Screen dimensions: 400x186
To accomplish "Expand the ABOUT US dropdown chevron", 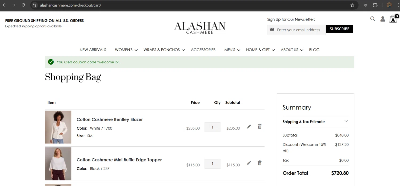I will (302, 50).
